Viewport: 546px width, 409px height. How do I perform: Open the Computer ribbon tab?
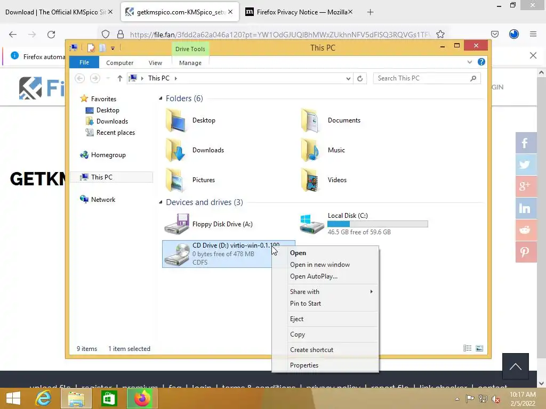pos(120,63)
